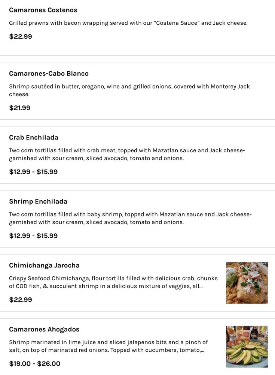View the Chimichanga Jarocha dish photo

click(x=247, y=283)
